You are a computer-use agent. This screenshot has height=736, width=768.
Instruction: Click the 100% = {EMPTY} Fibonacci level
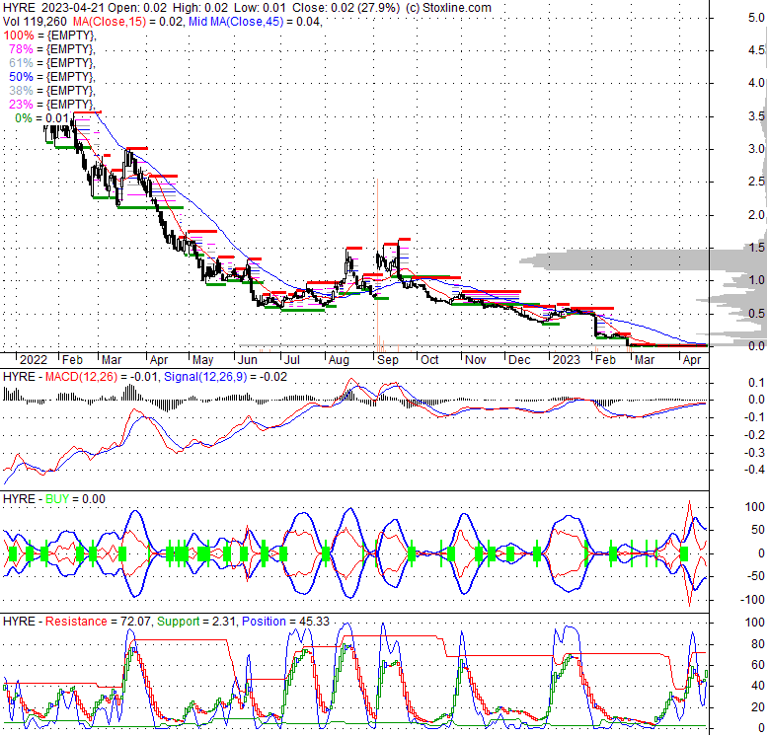(49, 36)
